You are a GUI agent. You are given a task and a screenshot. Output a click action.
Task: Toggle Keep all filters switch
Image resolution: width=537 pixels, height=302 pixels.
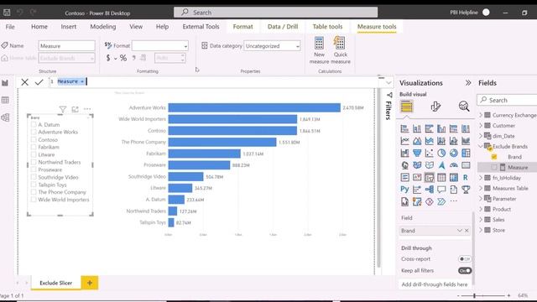pyautogui.click(x=464, y=270)
